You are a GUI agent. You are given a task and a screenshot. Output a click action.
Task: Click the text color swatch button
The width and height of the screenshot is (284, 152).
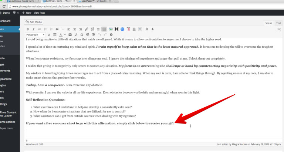61,35
